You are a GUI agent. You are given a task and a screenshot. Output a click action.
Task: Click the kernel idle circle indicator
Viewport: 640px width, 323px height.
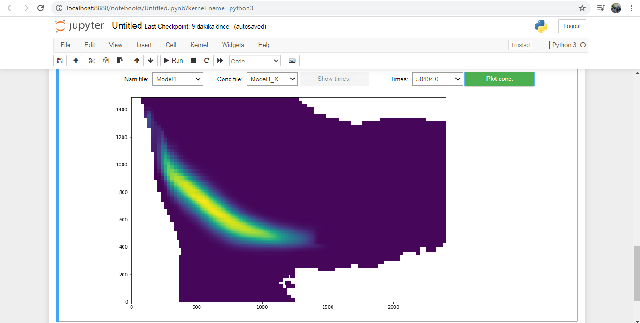tap(583, 45)
